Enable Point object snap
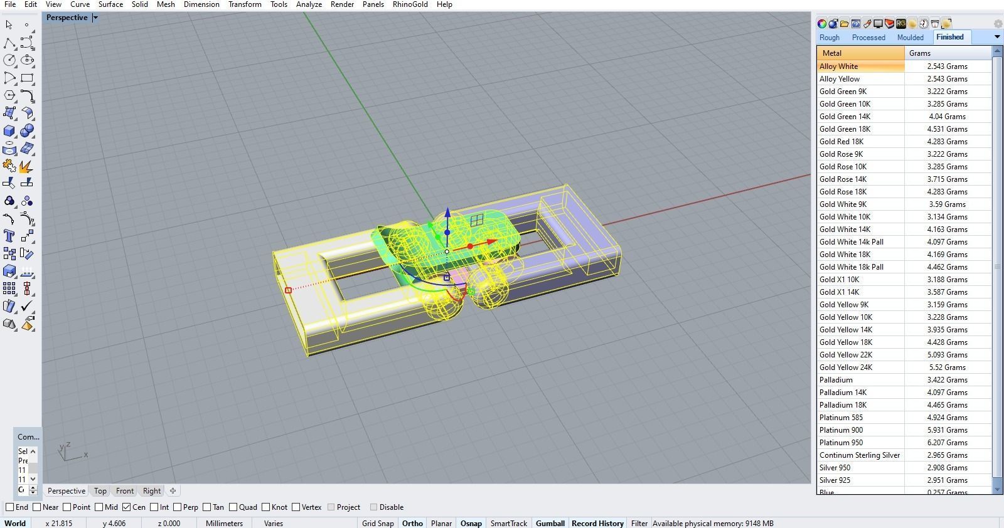Image resolution: width=1004 pixels, height=528 pixels. [x=67, y=507]
